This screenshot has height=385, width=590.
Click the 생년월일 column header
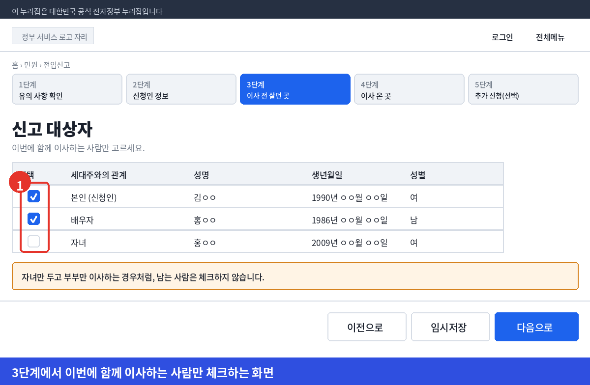coord(327,175)
